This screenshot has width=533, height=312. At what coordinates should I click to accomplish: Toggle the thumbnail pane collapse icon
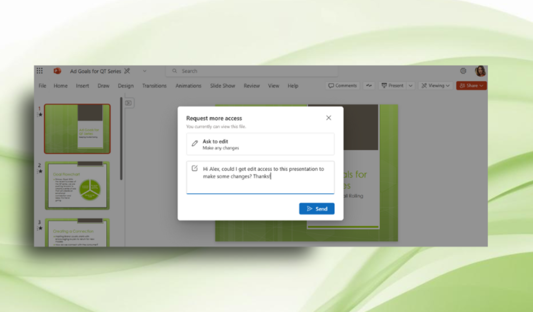(129, 103)
